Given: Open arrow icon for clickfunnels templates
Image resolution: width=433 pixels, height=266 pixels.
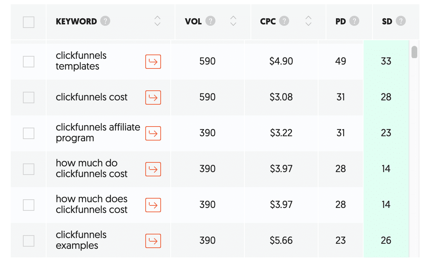Looking at the screenshot, I should tap(153, 62).
